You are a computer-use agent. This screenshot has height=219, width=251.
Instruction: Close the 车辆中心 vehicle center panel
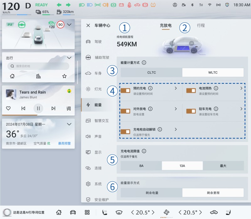[88, 25]
